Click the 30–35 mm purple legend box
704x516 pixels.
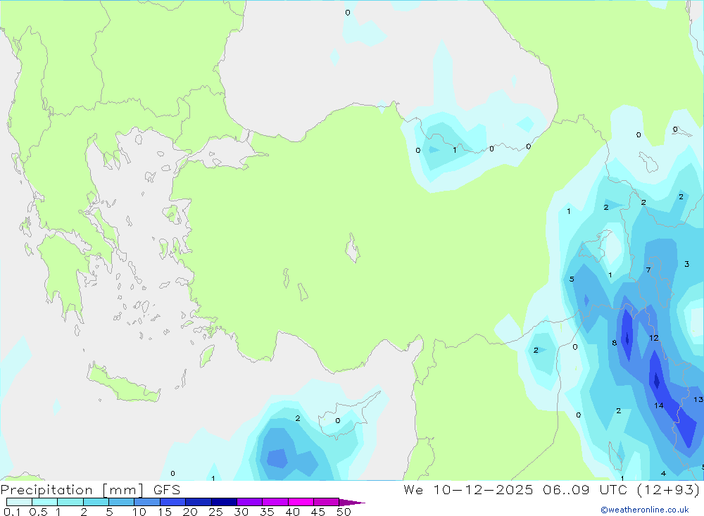tap(250, 502)
